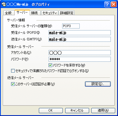The image size is (118, 116).
Task: Switch to the 全般 tab
Action: coord(9,13)
